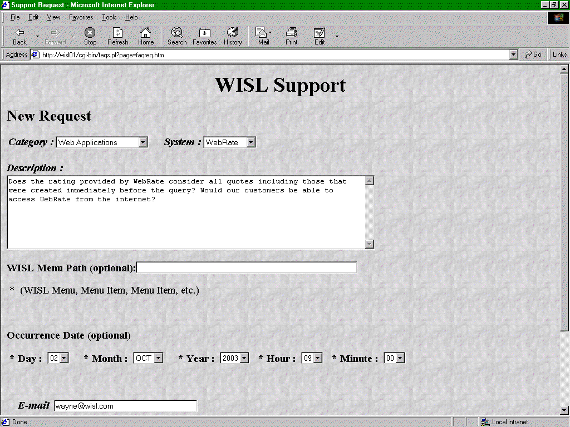
Task: Click the Home toolbar icon
Action: point(145,35)
